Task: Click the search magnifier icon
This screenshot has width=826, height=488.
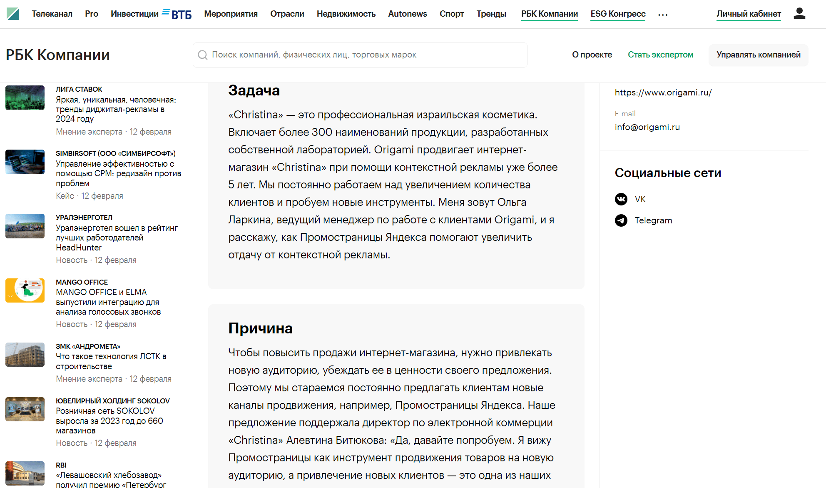Action: pyautogui.click(x=203, y=55)
